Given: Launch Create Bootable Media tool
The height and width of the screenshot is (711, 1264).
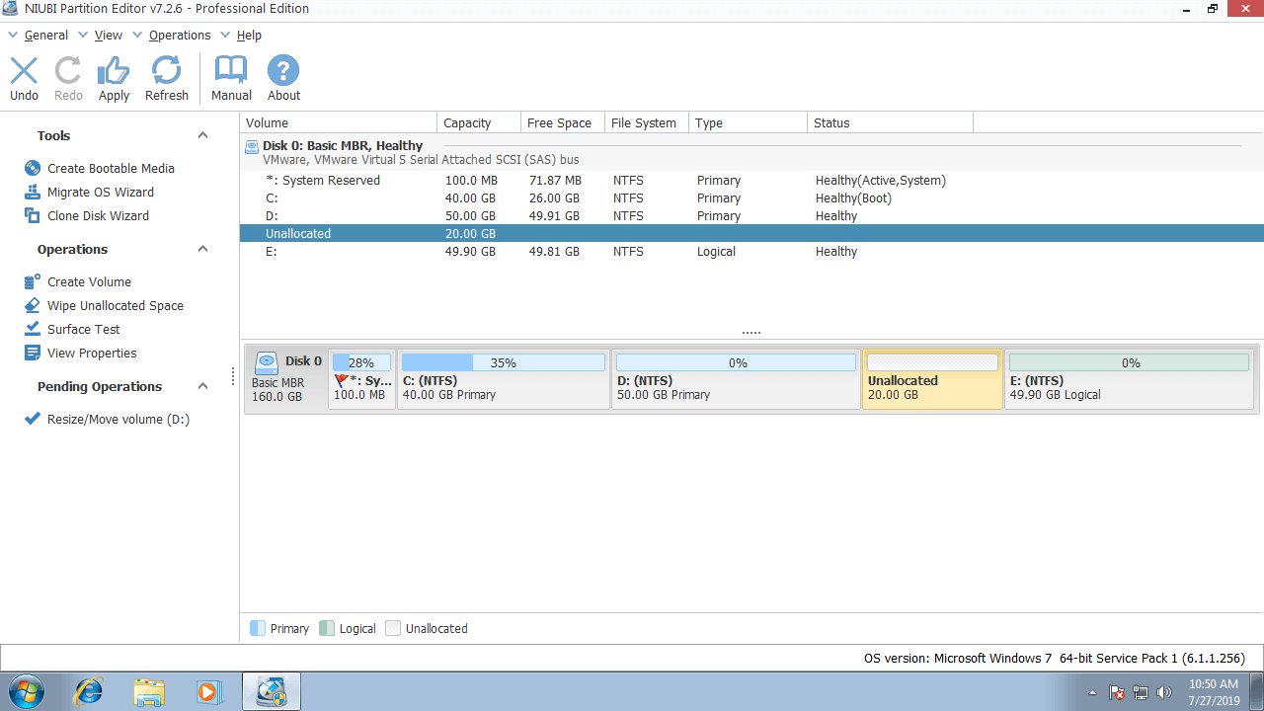Looking at the screenshot, I should 111,169.
